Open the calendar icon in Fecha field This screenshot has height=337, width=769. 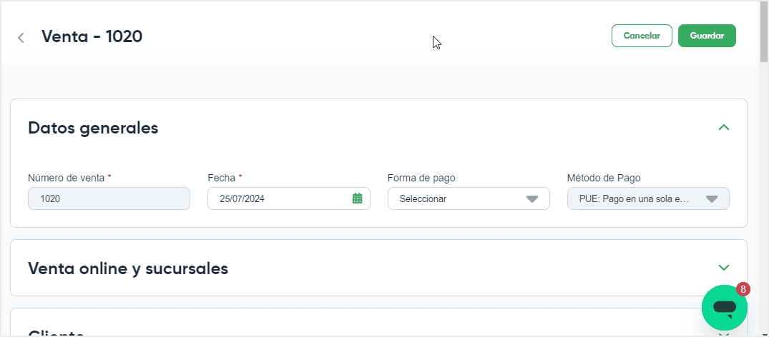coord(358,198)
